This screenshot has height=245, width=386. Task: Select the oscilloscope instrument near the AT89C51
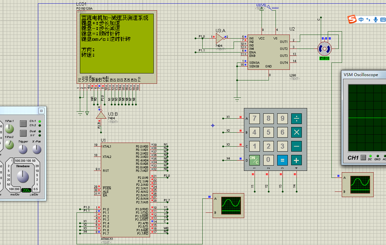click(x=229, y=206)
